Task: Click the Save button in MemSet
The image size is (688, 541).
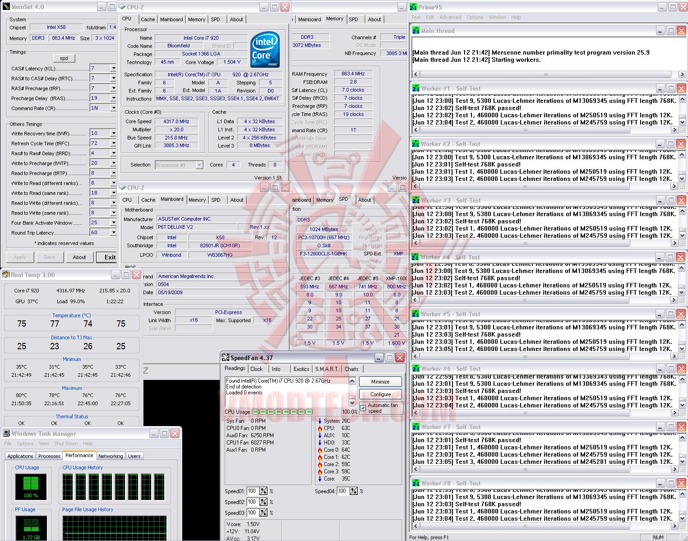Action: [x=50, y=257]
